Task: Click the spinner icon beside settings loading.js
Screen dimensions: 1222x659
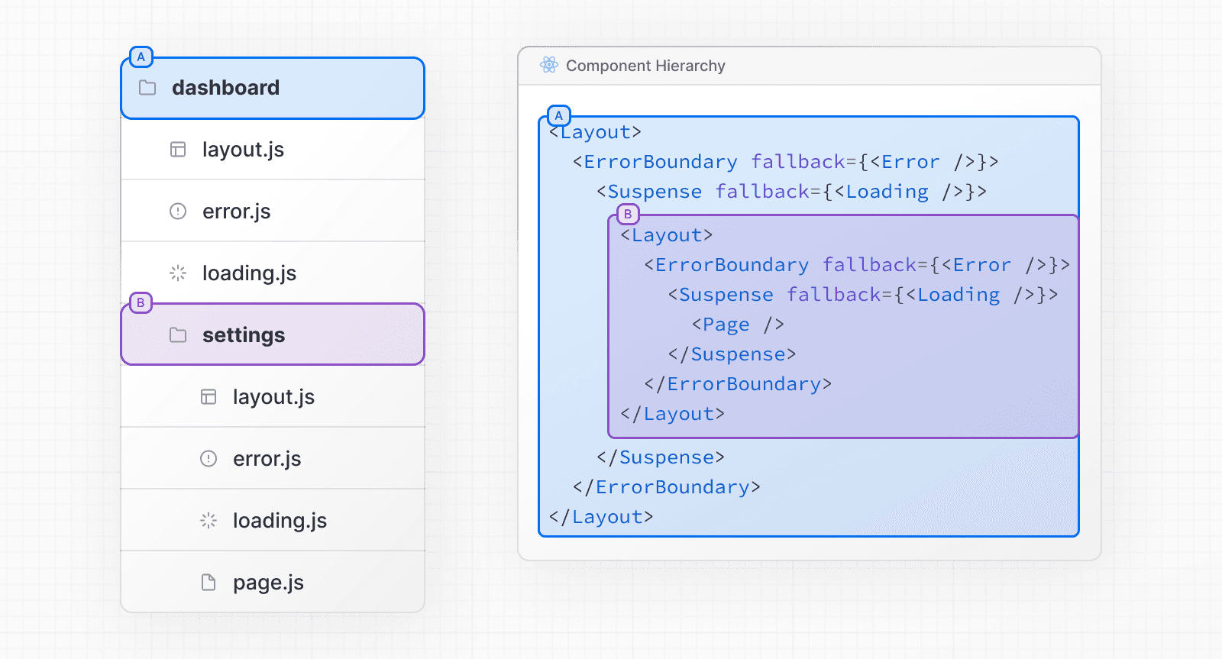Action: (209, 521)
